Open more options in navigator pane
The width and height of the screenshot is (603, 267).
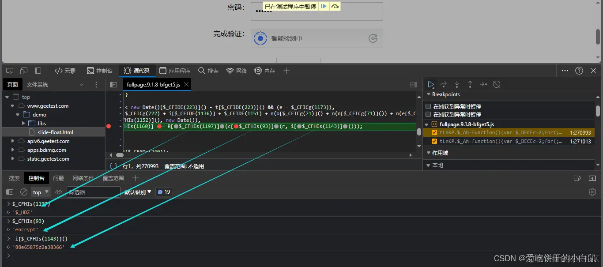(x=96, y=85)
